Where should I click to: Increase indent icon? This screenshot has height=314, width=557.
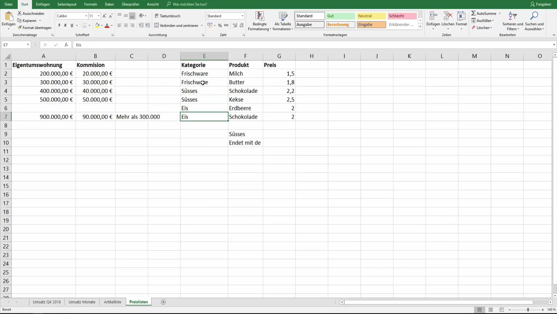[x=148, y=26]
